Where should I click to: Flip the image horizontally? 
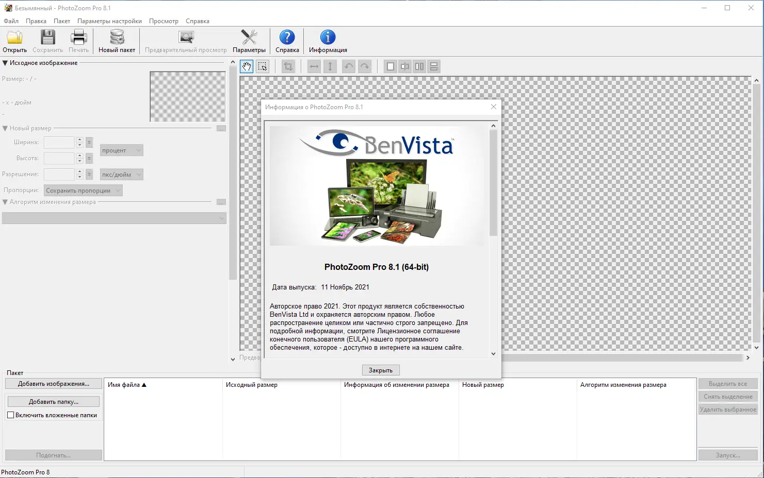click(x=314, y=66)
